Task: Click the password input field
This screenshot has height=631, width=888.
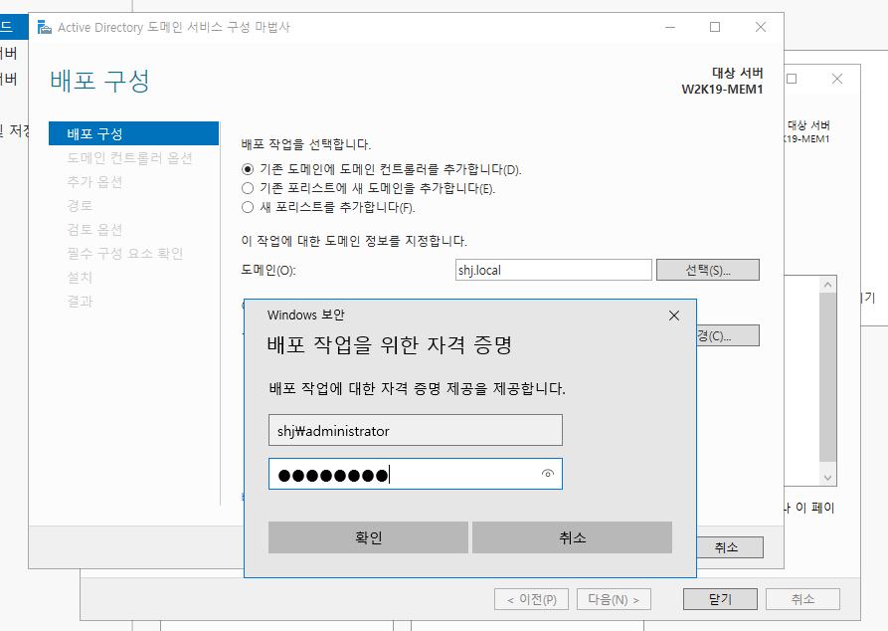Action: point(415,474)
